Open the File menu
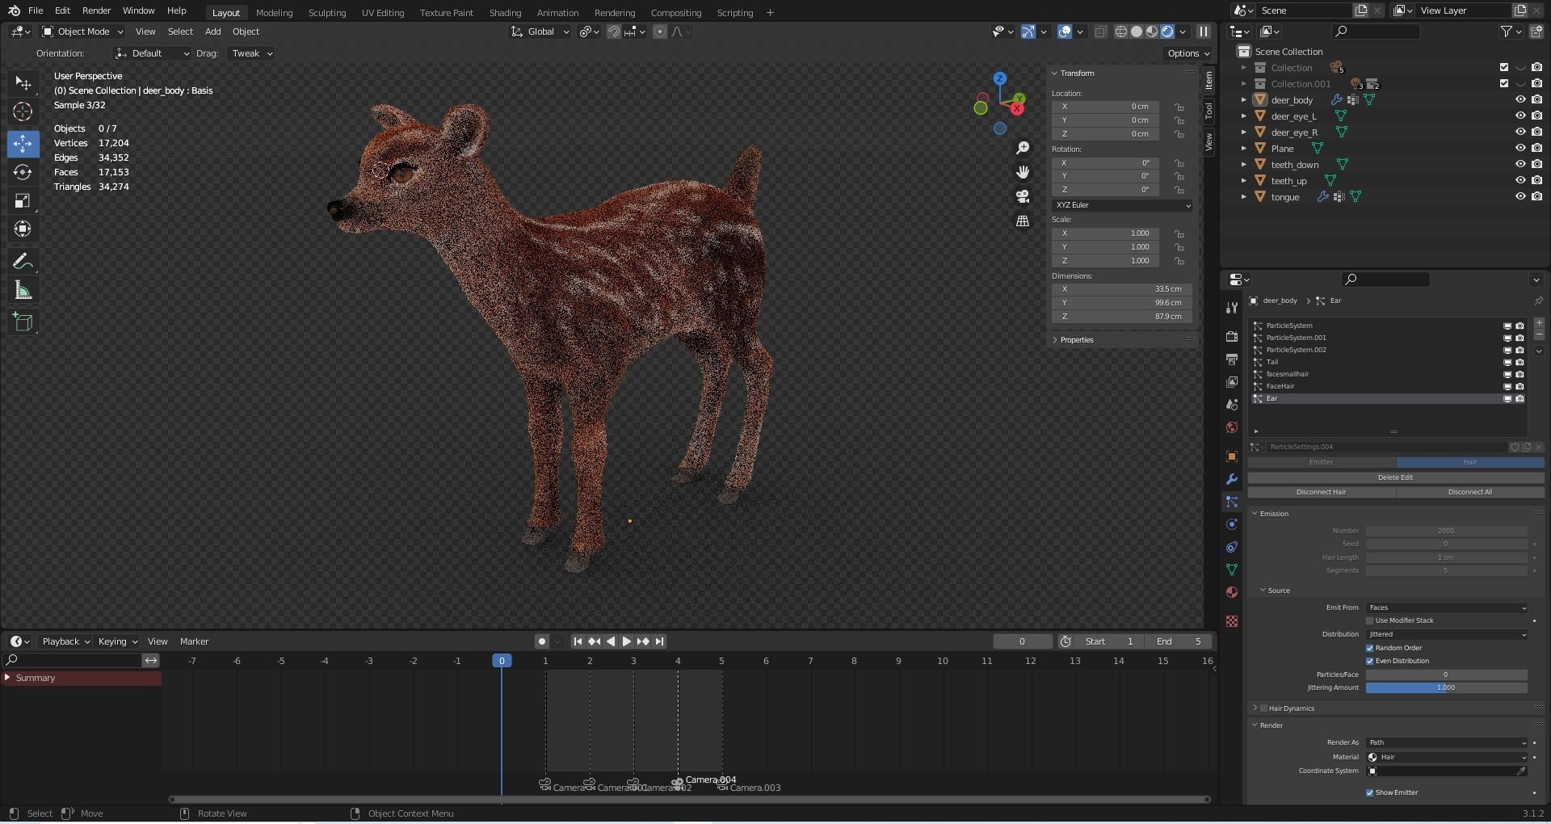Viewport: 1551px width, 824px height. 36,11
